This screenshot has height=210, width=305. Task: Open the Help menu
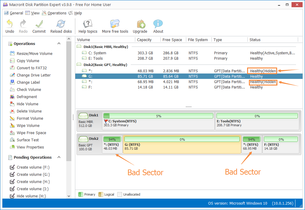(75, 13)
